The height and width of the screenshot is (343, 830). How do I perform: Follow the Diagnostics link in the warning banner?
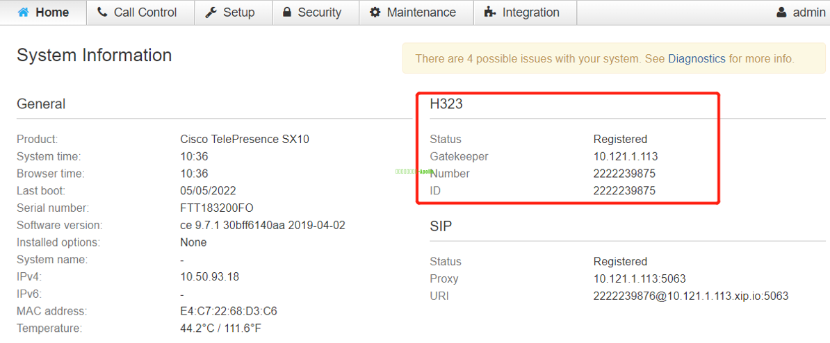pos(697,59)
